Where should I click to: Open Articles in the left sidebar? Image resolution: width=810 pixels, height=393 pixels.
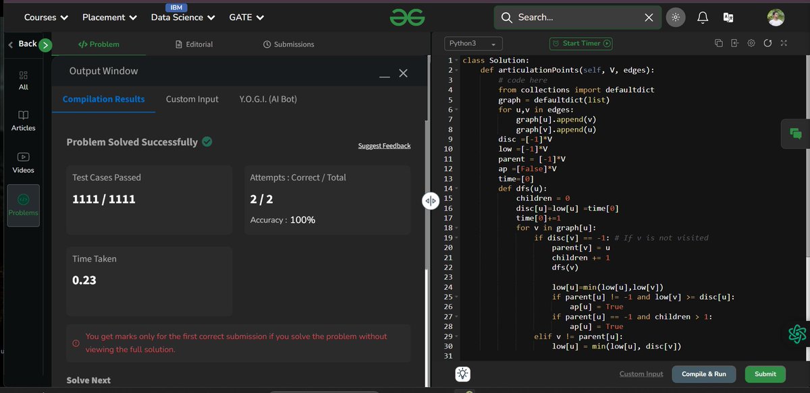coord(24,121)
